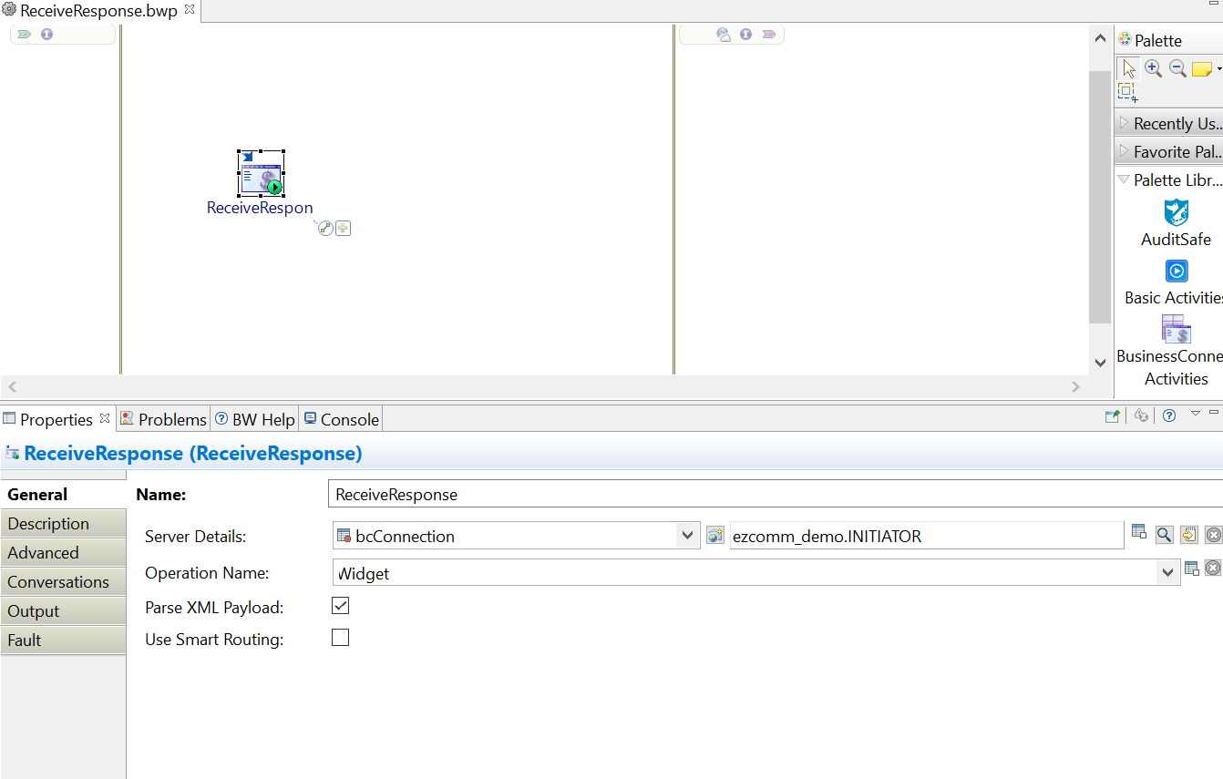Click the horizontal scroll right arrow

click(1075, 386)
